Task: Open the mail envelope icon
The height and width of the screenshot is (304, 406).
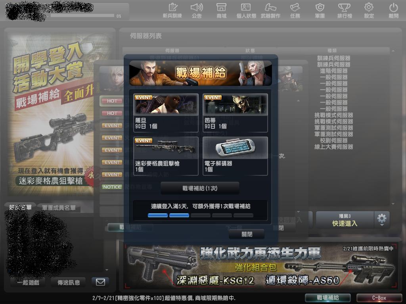Action: 100,282
